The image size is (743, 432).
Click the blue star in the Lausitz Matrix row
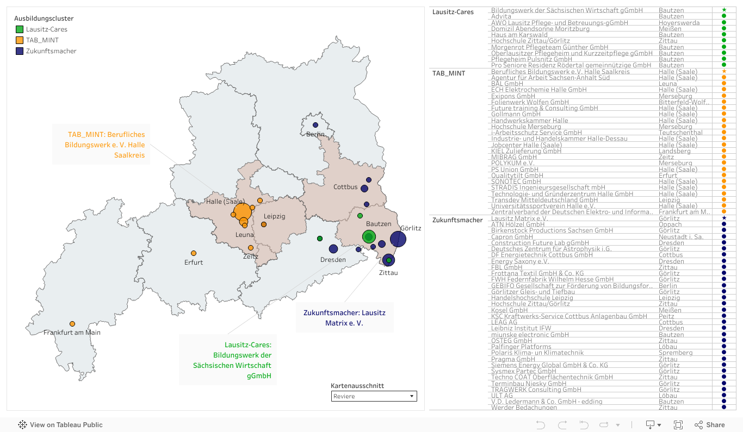coord(724,218)
